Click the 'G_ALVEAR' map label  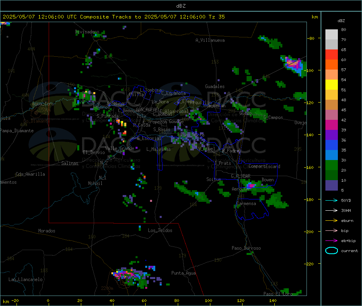[241, 176]
